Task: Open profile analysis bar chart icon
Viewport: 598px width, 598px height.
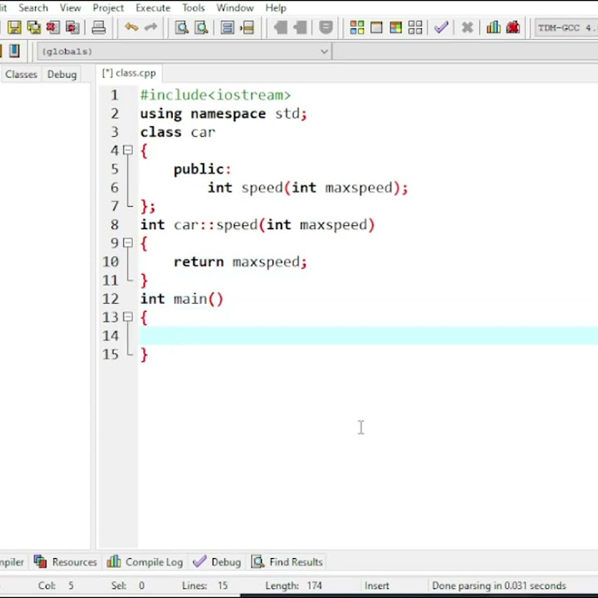Action: (x=493, y=27)
